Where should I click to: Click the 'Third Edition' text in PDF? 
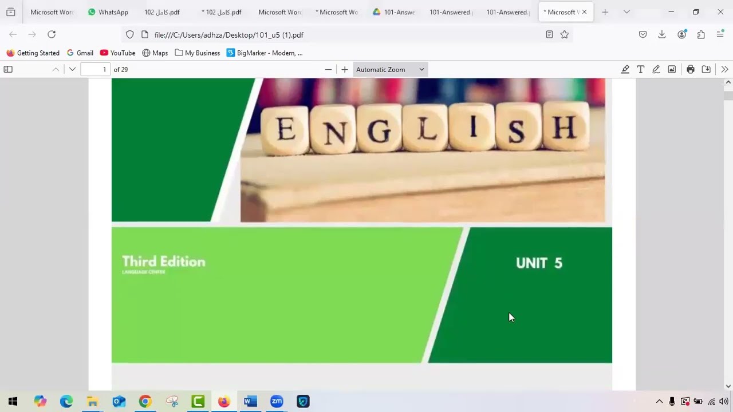[x=164, y=262]
